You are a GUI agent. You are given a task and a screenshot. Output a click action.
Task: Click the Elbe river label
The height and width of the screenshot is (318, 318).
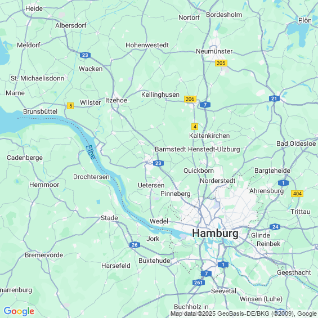pyautogui.click(x=90, y=152)
